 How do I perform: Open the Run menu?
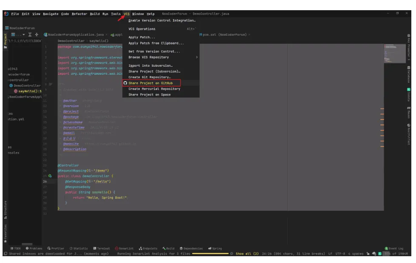point(105,14)
